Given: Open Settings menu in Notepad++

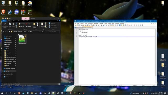Looking at the screenshot, I should [x=101, y=23].
